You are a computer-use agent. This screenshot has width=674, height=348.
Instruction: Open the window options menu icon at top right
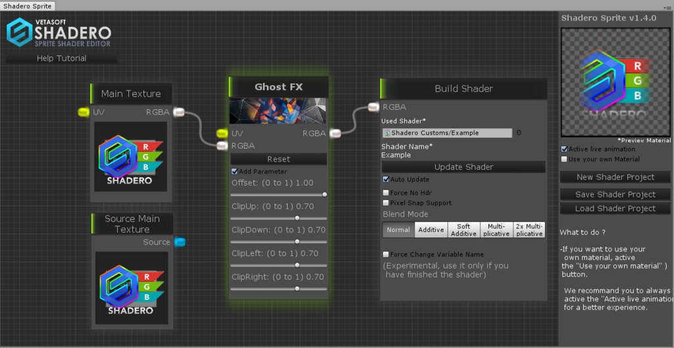[x=667, y=8]
